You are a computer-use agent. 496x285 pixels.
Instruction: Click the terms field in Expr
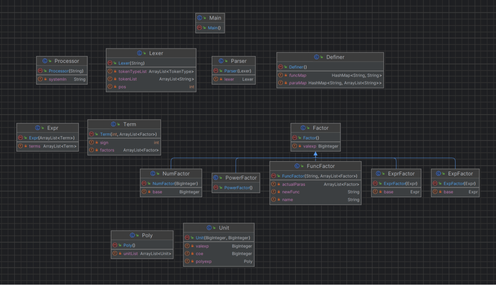[x=47, y=146]
